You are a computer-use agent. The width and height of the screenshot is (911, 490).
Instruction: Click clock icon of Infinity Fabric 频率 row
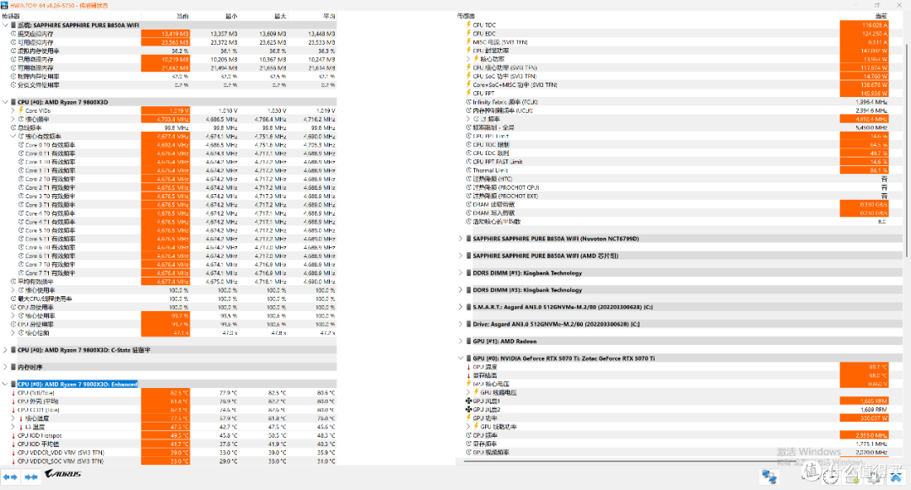point(468,101)
